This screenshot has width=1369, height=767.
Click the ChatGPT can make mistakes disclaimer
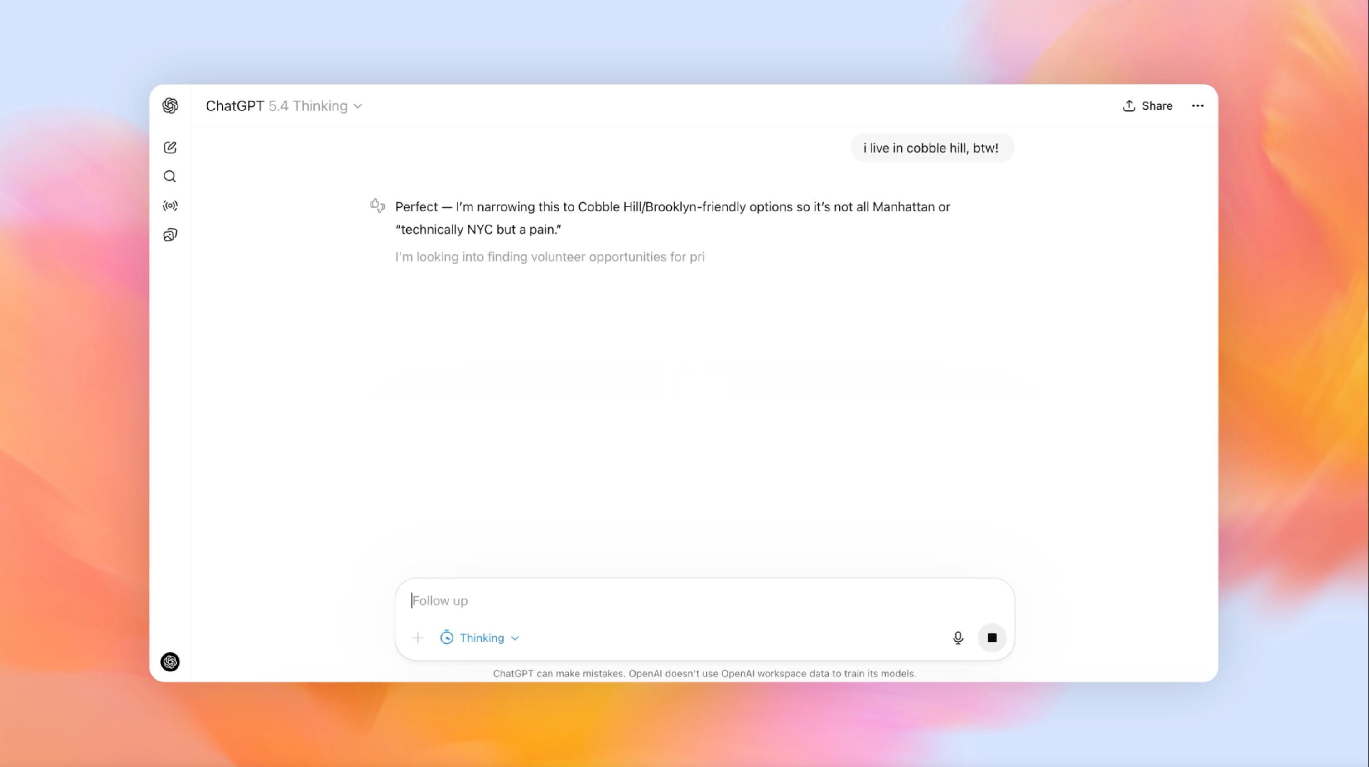(704, 674)
